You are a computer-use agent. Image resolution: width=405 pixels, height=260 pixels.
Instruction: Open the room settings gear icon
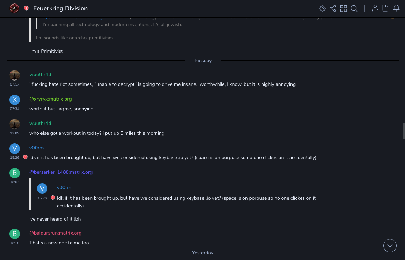323,8
